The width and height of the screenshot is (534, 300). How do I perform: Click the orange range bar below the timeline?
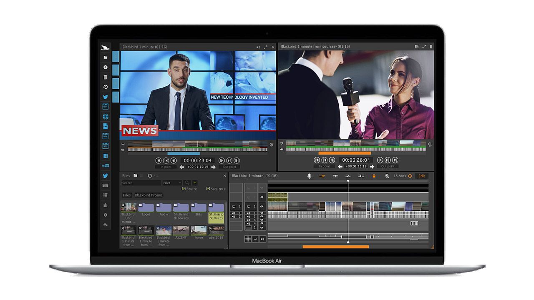tap(335, 247)
